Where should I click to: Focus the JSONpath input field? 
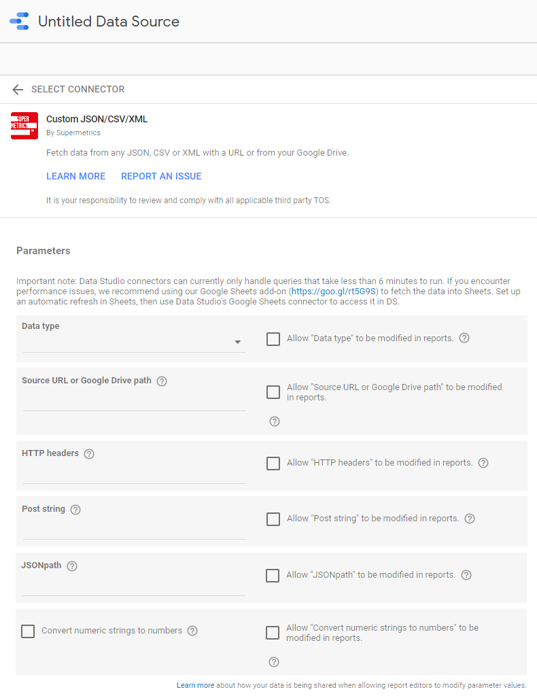(134, 586)
